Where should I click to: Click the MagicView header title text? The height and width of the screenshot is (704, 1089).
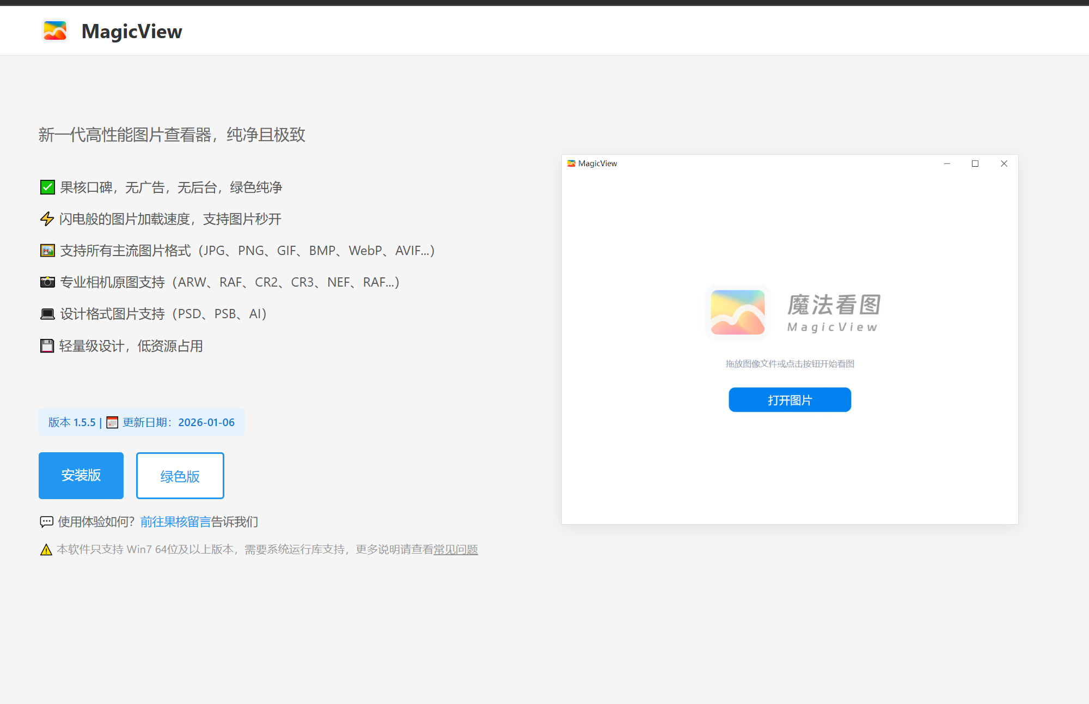click(132, 31)
